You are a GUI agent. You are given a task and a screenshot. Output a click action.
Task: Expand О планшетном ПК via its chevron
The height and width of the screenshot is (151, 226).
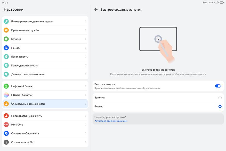pyautogui.click(x=86, y=142)
